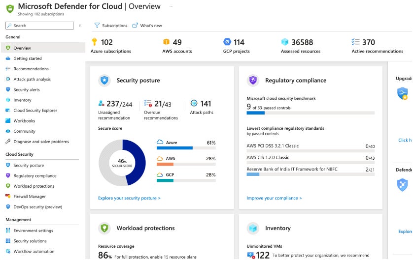Click Reserve Bank of India IT Framework row
The width and height of the screenshot is (413, 260).
[x=310, y=171]
